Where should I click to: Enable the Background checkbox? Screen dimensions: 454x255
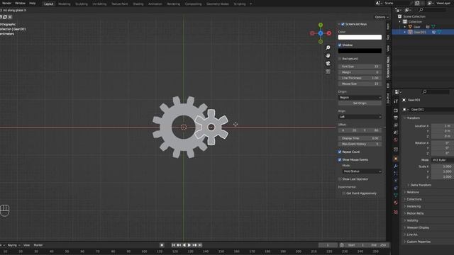[340, 59]
